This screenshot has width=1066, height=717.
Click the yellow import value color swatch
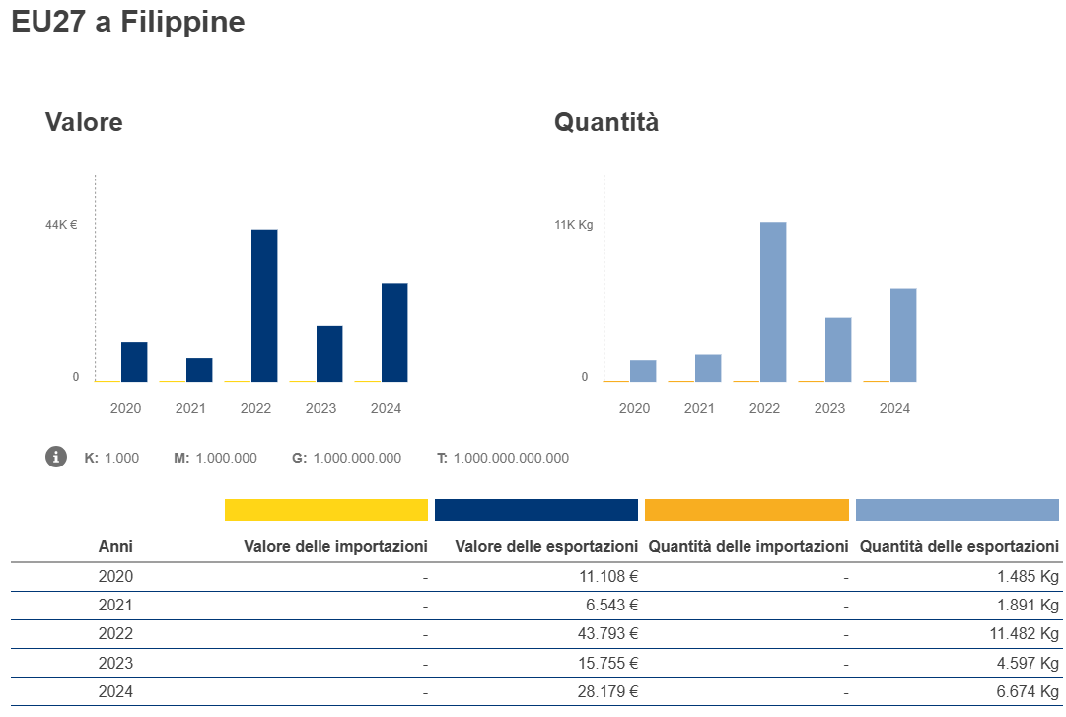click(x=325, y=510)
